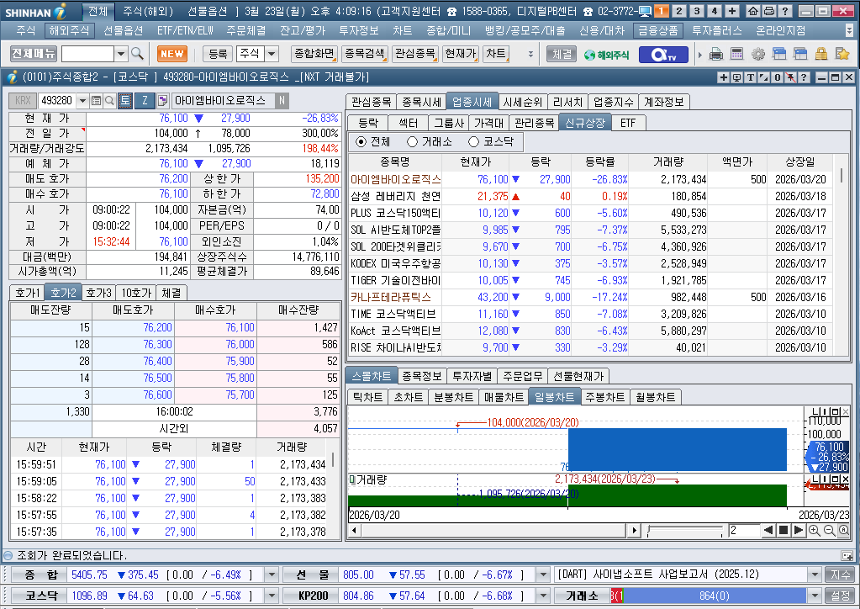Click the gold padlock lock-screen icon
This screenshot has height=609, width=860.
coord(821,54)
